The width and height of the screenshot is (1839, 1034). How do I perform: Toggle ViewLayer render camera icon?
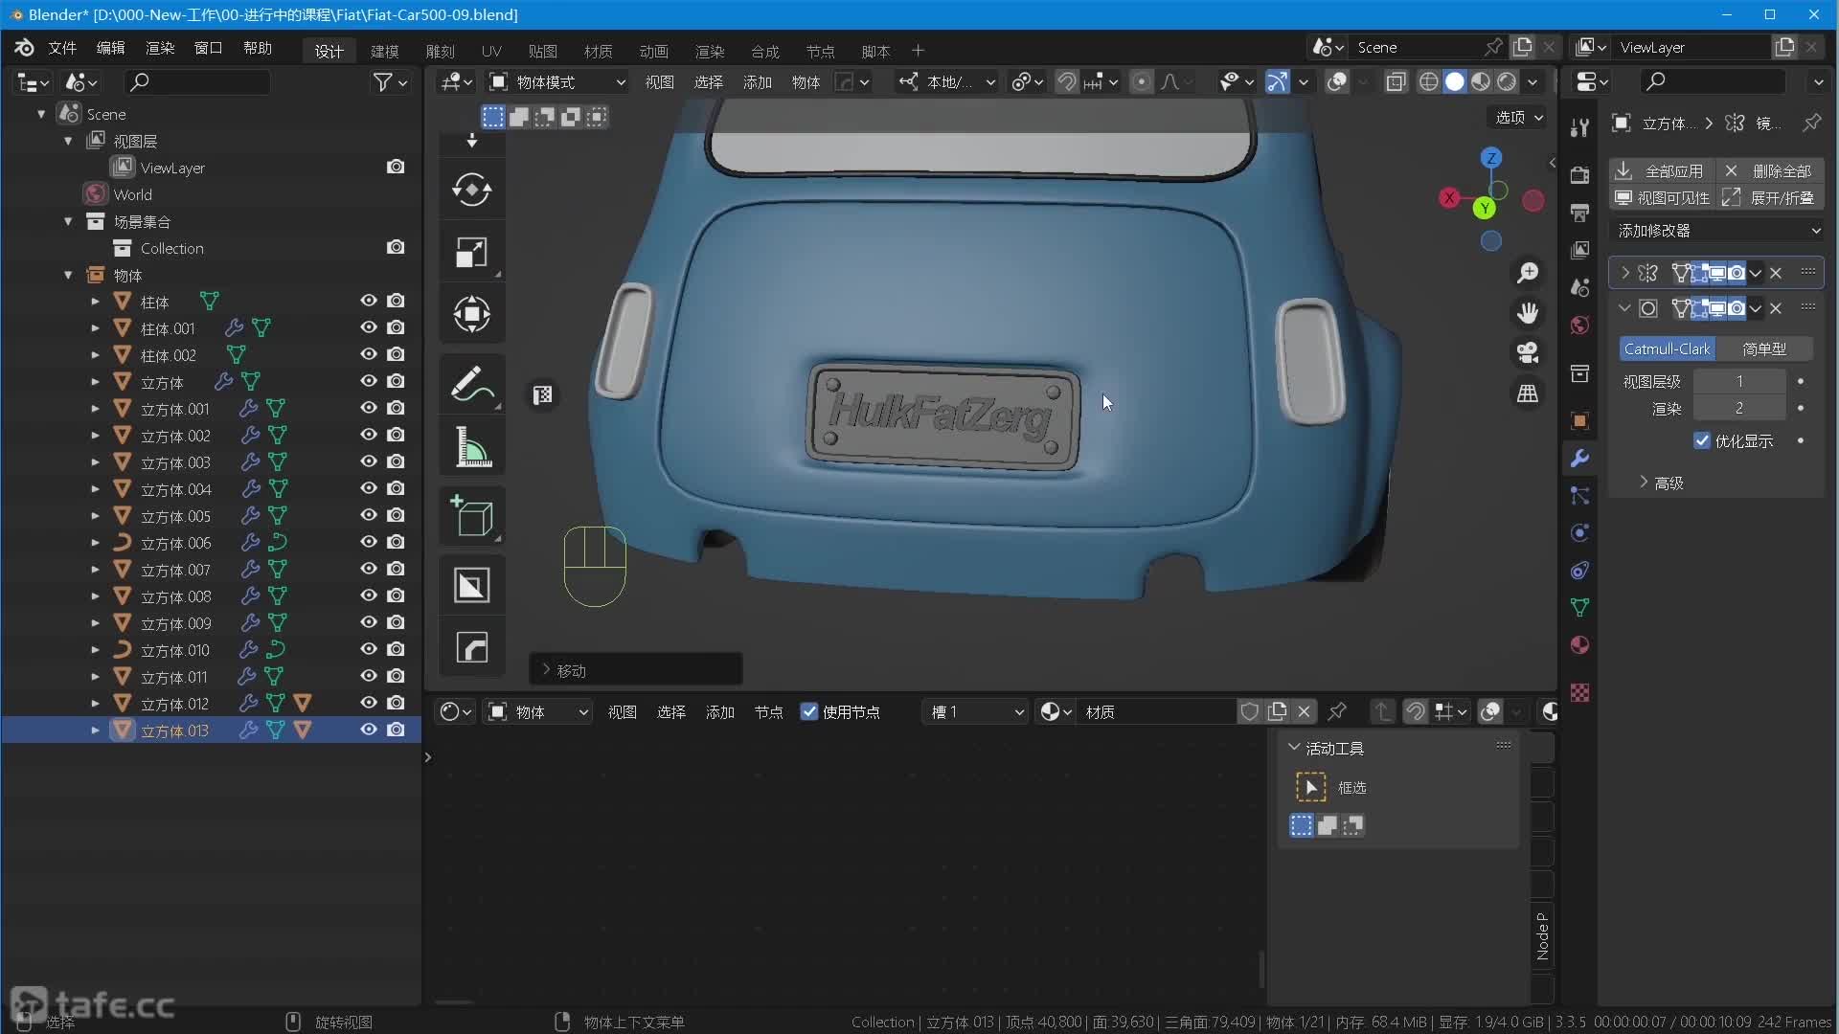[x=396, y=167]
